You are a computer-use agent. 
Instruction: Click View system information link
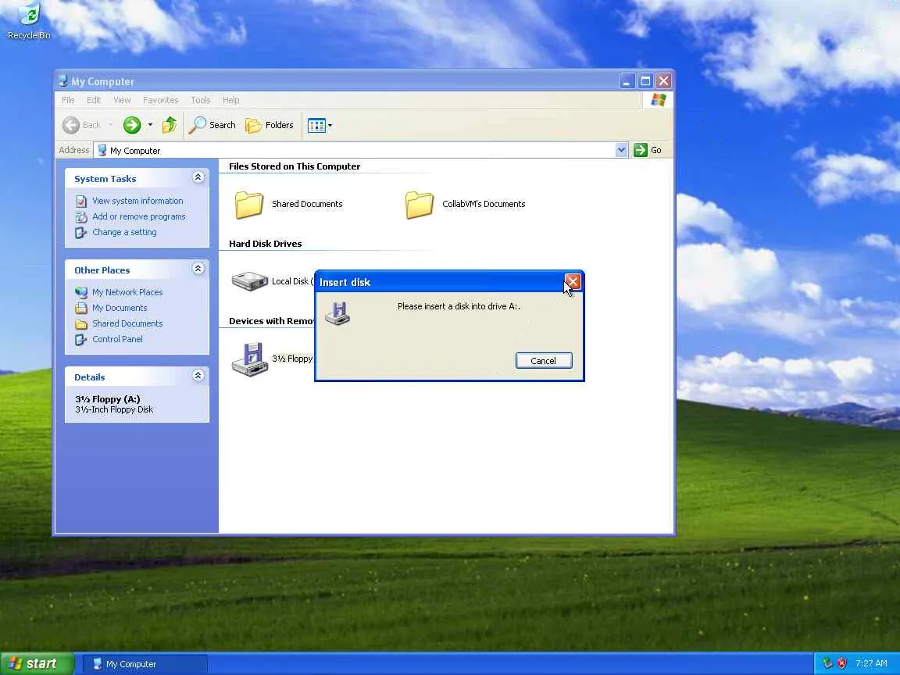coord(137,201)
